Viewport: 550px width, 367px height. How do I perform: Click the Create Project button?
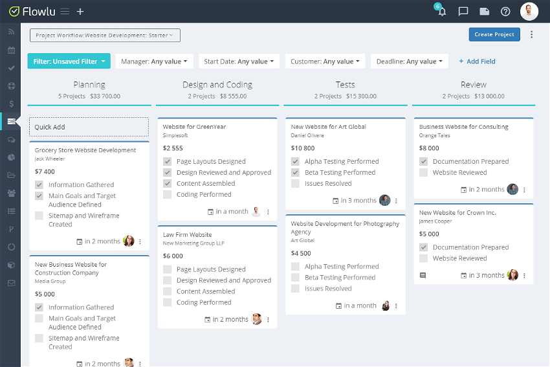[x=494, y=35]
